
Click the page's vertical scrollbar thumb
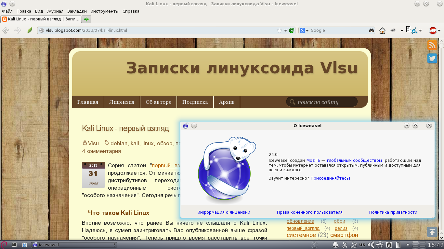[441, 46]
